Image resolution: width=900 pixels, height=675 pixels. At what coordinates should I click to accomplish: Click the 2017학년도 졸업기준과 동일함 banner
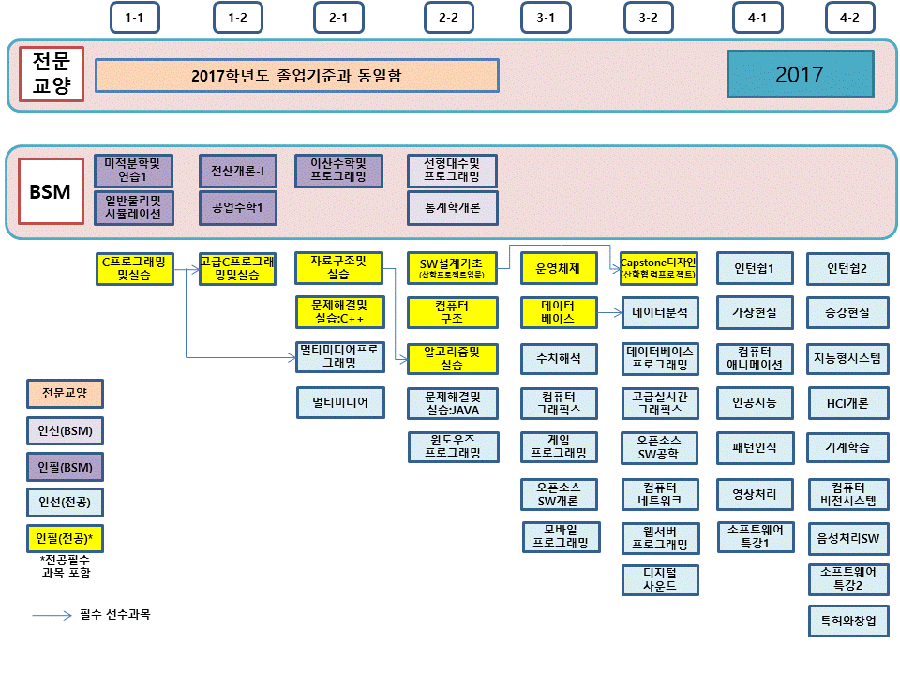[x=296, y=76]
